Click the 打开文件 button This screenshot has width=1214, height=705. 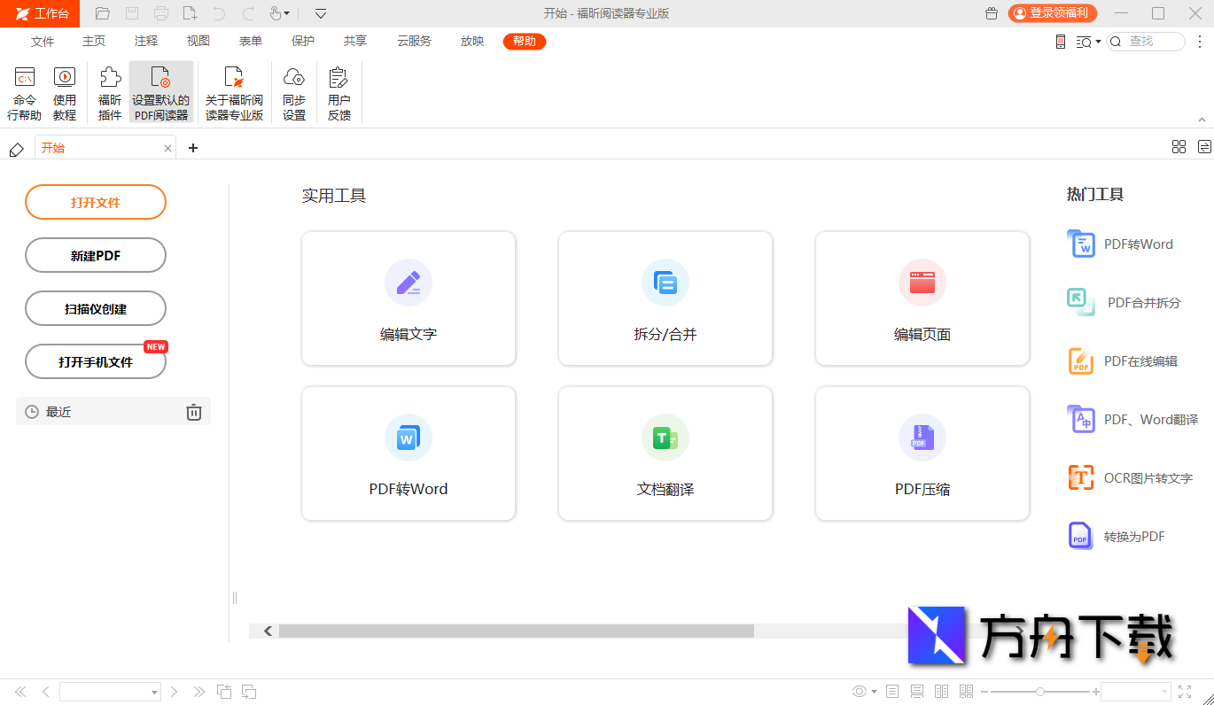point(95,202)
